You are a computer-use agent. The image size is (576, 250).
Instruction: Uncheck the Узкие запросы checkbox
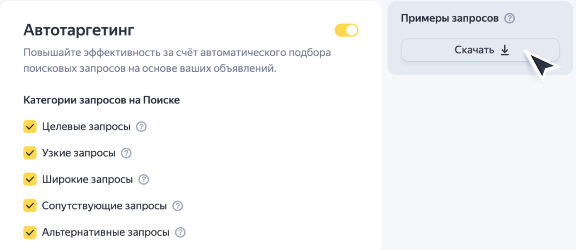point(30,153)
